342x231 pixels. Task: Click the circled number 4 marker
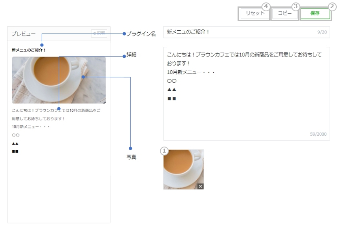click(x=266, y=6)
